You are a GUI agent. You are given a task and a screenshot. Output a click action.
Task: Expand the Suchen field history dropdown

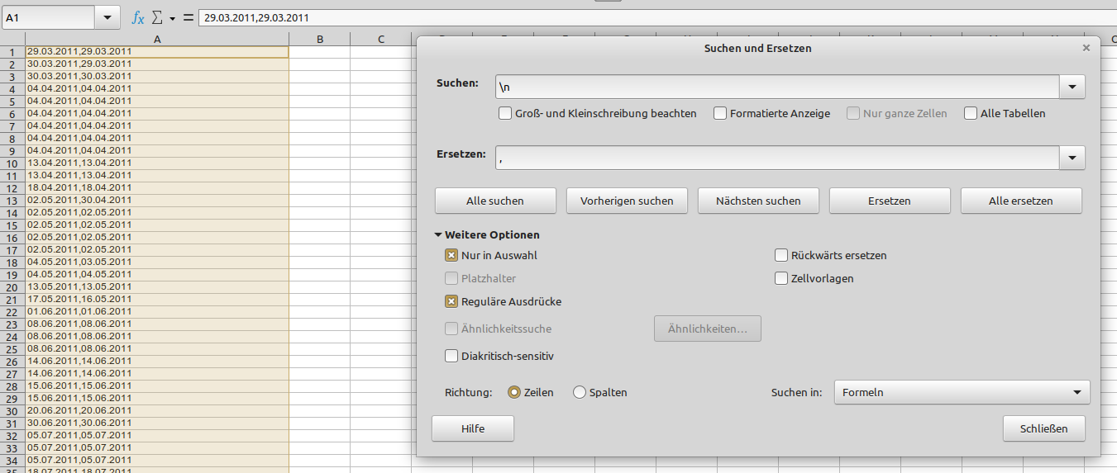point(1072,87)
